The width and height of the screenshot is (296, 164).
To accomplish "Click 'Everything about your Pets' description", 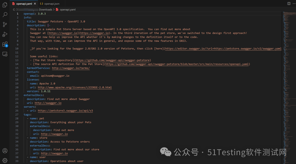I will point(71,122).
